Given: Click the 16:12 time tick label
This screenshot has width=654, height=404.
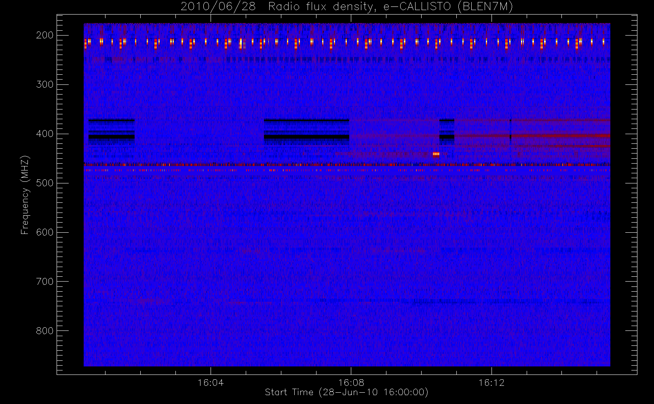Looking at the screenshot, I should pyautogui.click(x=492, y=383).
